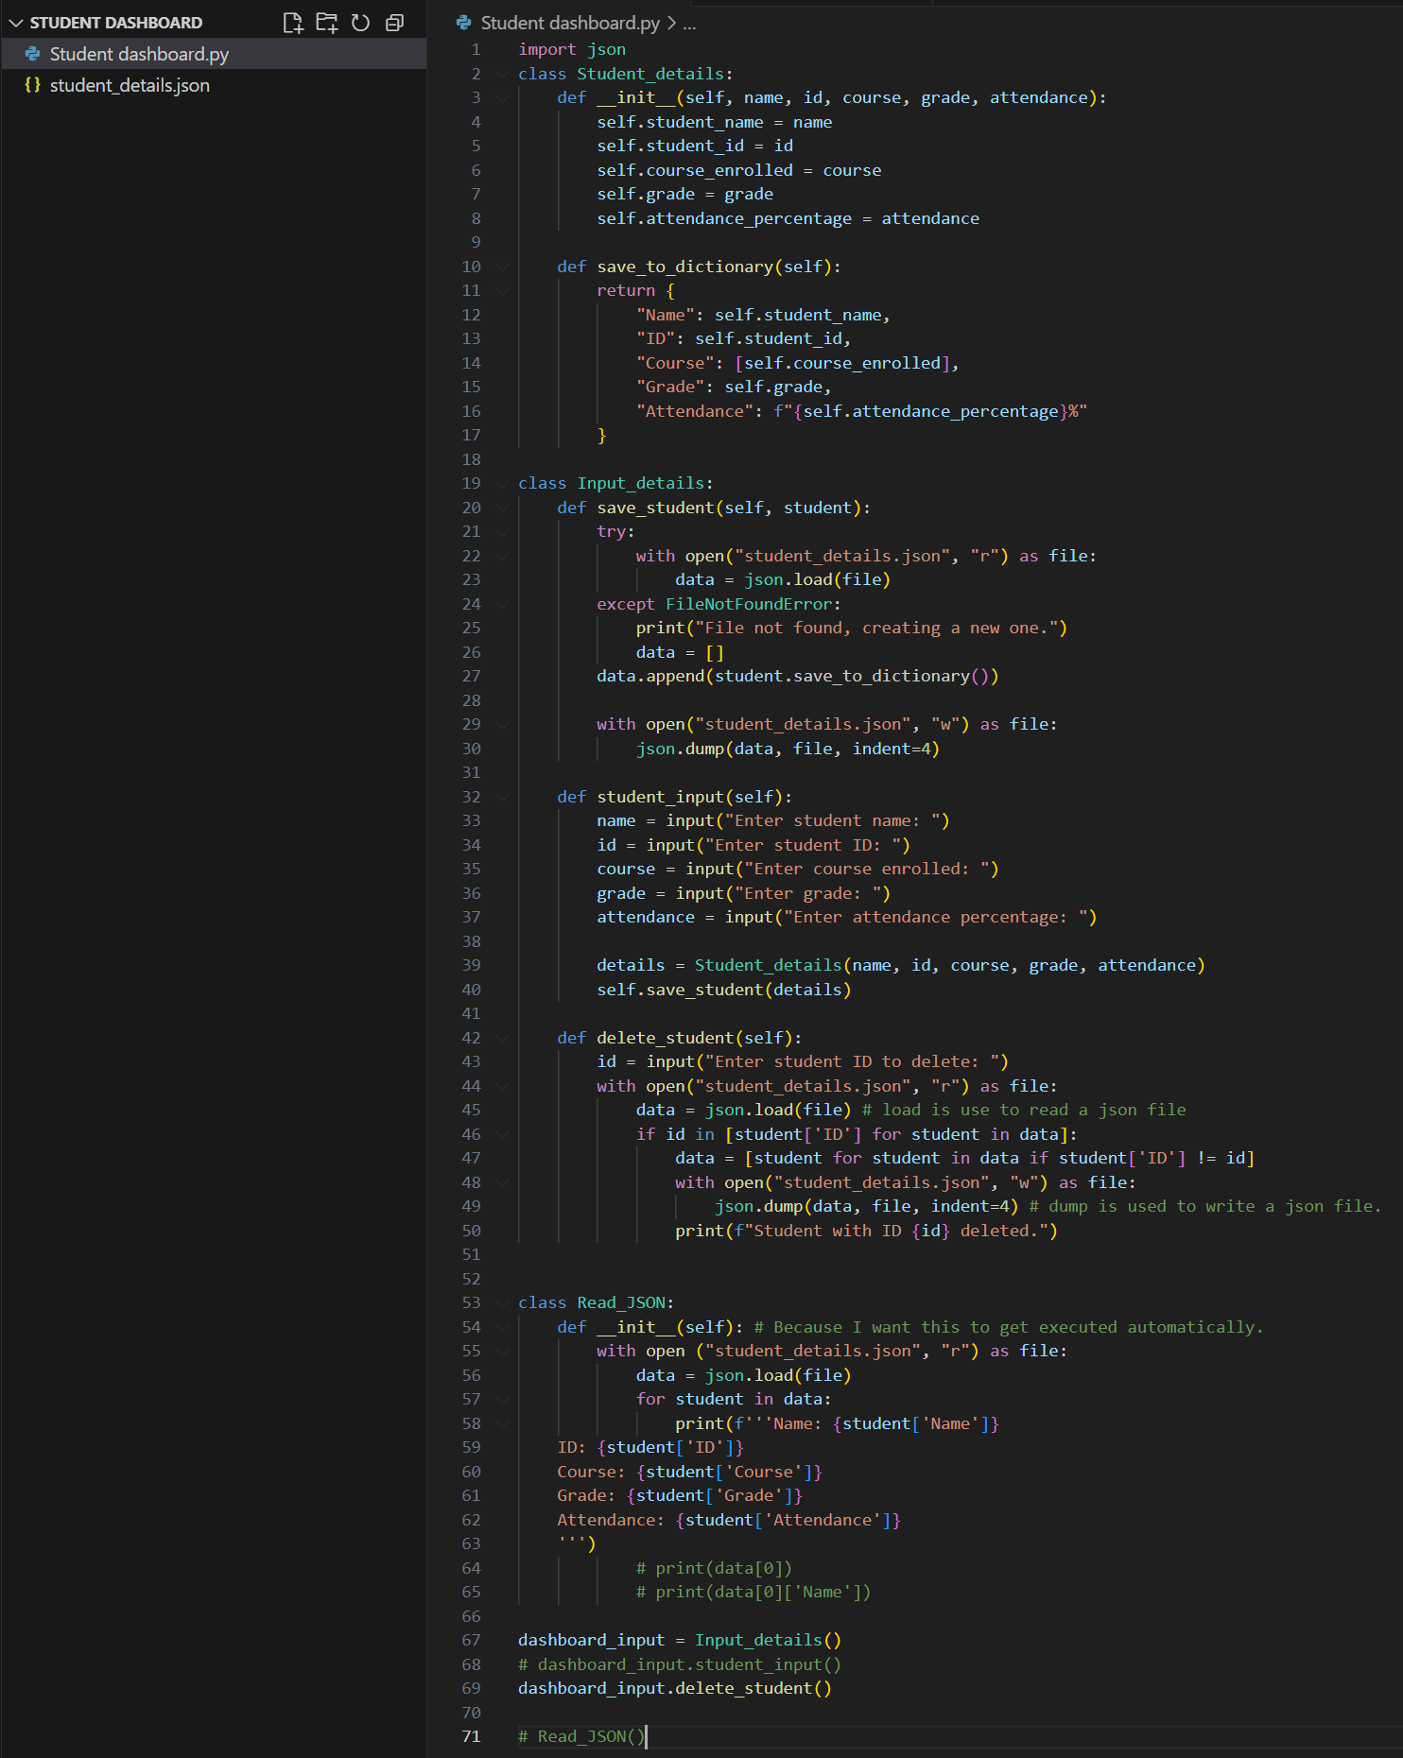Collapse the STUDENT DASHBOARD folder section
1403x1758 pixels.
point(16,23)
